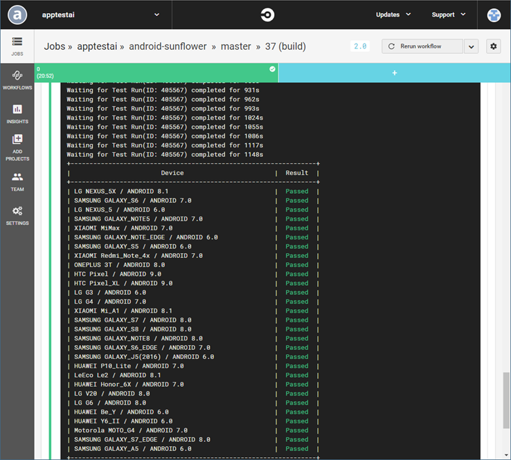The image size is (511, 460).
Task: Click 'LG G3 / ANDROID 6.0' row
Action: (x=193, y=293)
